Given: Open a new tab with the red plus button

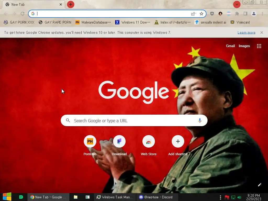Looking at the screenshot, I should [x=71, y=4].
